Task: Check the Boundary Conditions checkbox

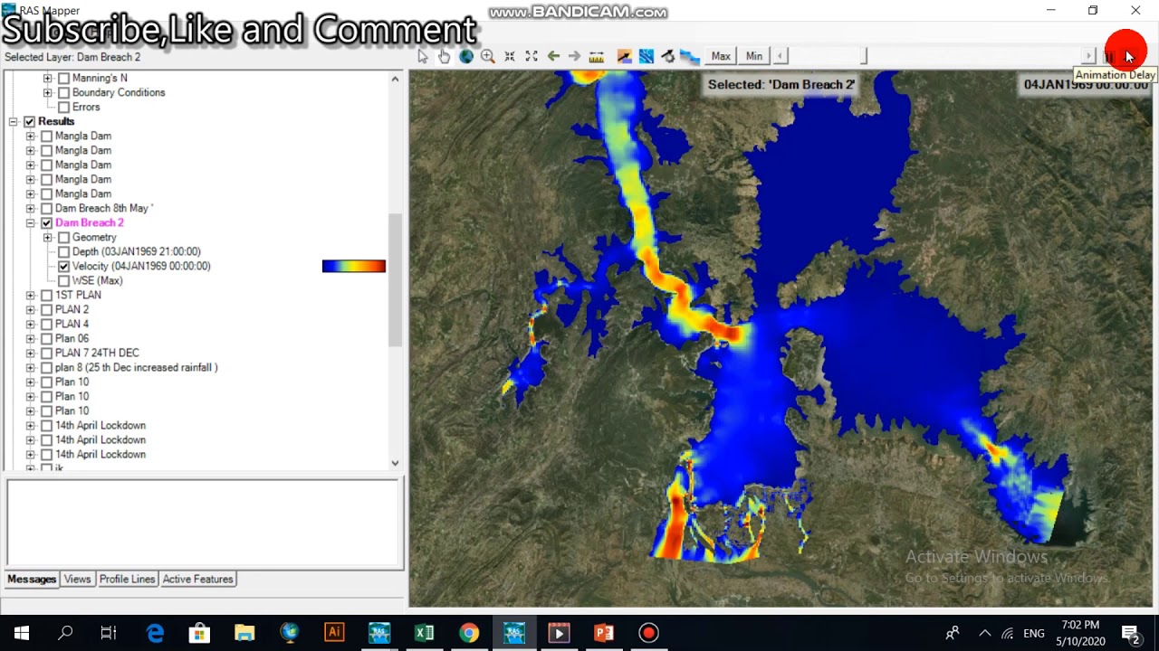Action: [x=63, y=92]
